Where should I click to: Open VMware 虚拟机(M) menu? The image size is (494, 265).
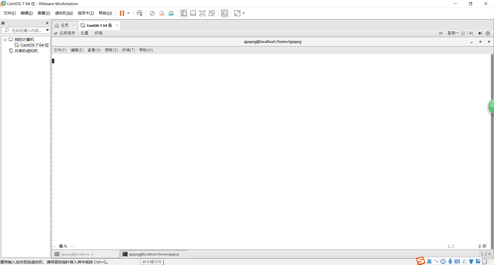(64, 13)
